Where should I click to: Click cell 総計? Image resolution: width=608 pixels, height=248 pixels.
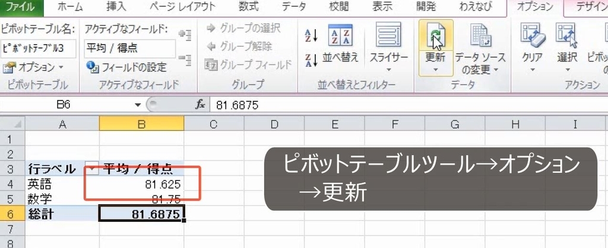point(62,214)
